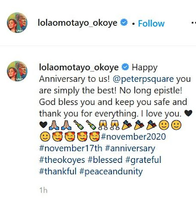The width and height of the screenshot is (196, 198).
Task: Open the #theokoyes hashtag
Action: [62, 160]
